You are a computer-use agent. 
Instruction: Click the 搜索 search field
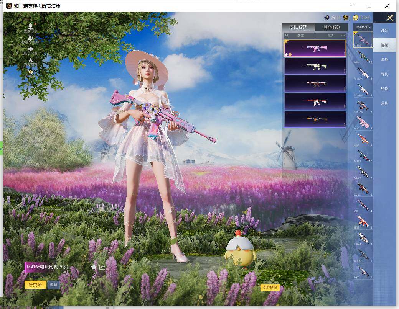300,35
